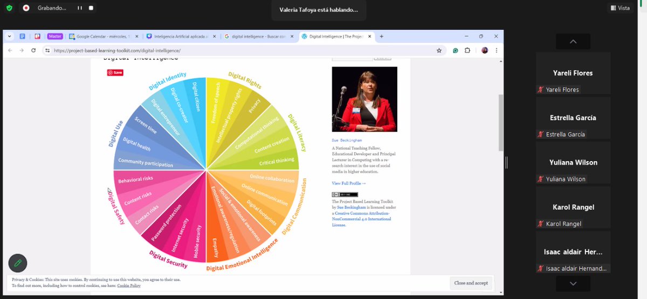Go back in browser history

pyautogui.click(x=10, y=50)
